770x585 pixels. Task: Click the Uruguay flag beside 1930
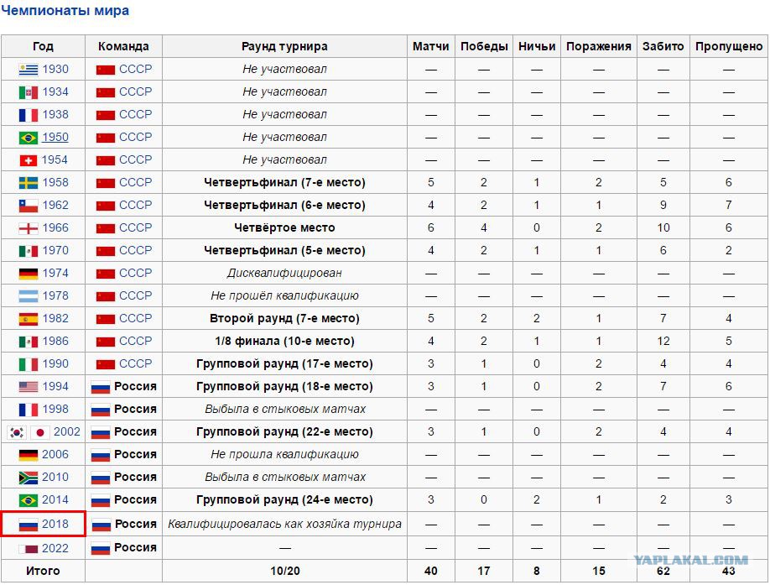pyautogui.click(x=28, y=70)
